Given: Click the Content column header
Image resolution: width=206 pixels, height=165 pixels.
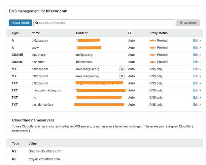Looking at the screenshot, I should (x=82, y=33).
